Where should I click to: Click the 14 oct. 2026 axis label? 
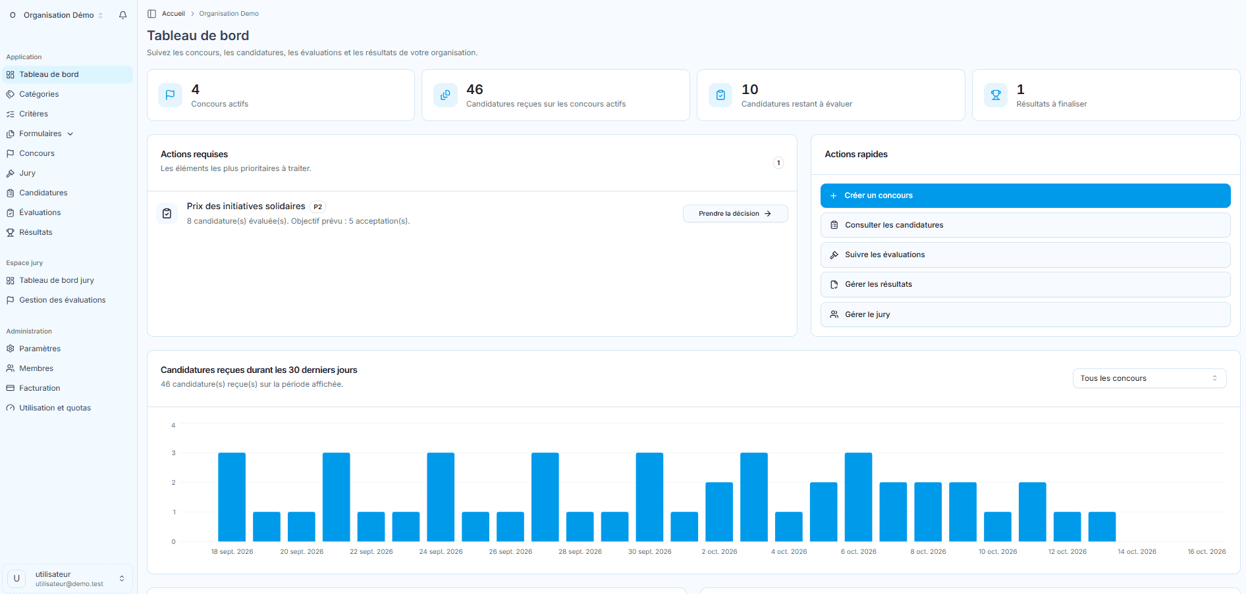coord(1137,552)
